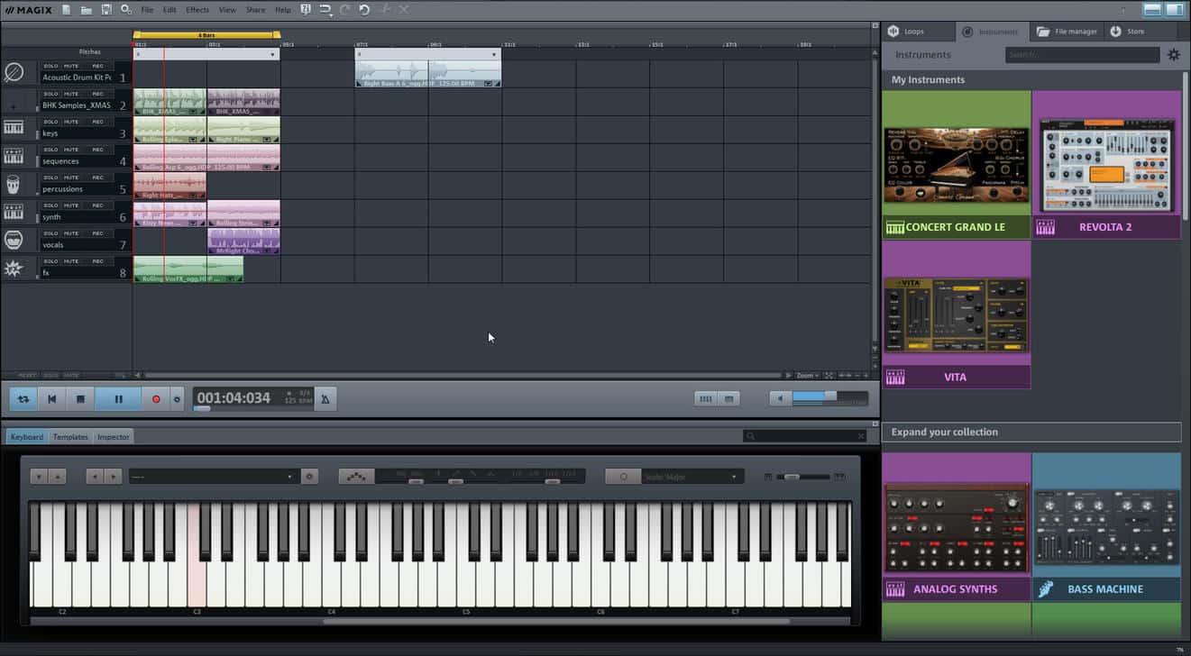Viewport: 1191px width, 656px height.
Task: Click the save project icon in the top toolbar
Action: pos(106,10)
